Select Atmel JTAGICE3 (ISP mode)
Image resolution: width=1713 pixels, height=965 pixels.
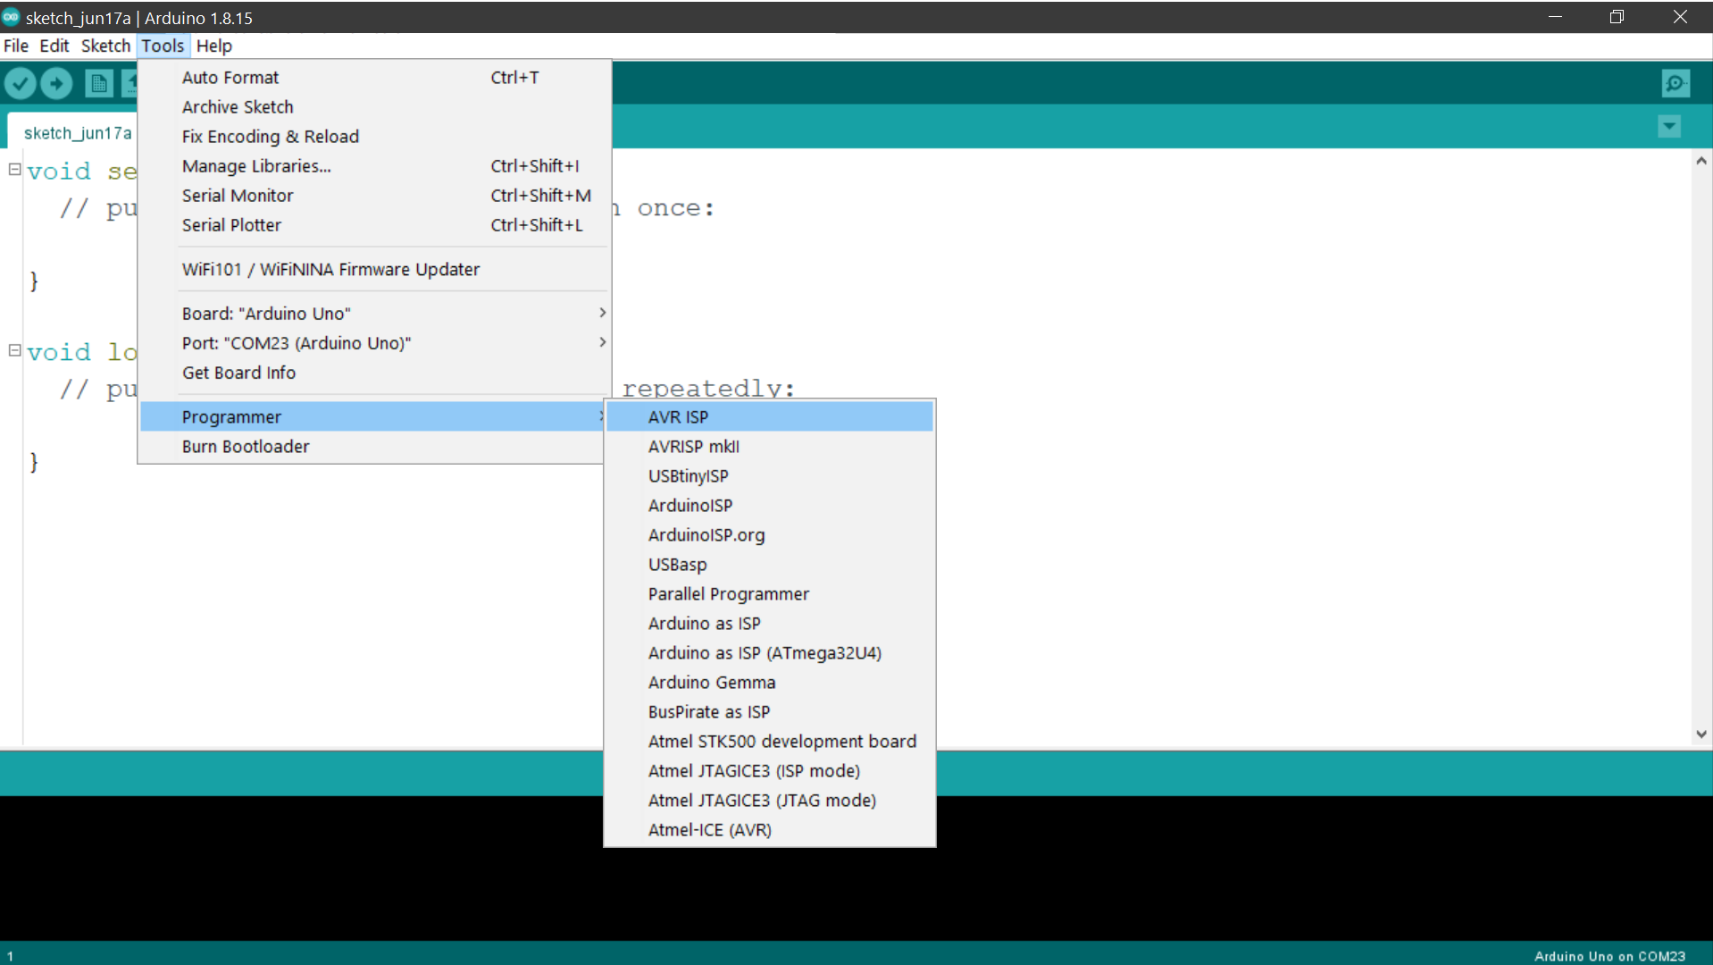(x=770, y=771)
